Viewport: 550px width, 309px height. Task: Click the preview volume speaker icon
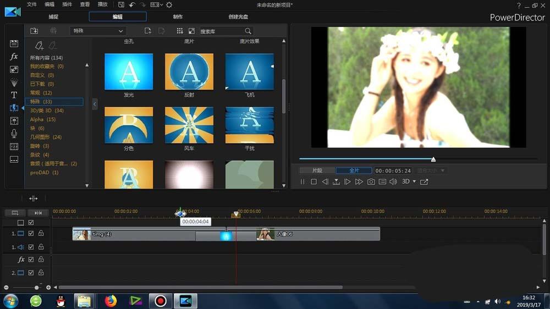tap(393, 181)
